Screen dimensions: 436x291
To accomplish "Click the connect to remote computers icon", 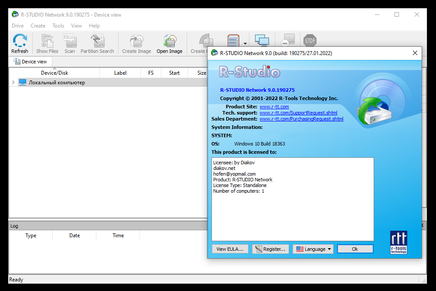I will (x=262, y=40).
